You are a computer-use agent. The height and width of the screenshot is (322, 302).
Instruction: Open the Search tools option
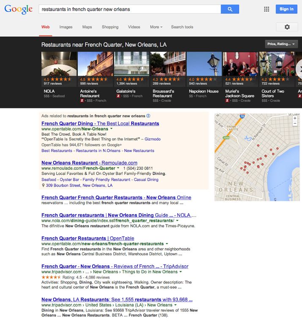(182, 27)
